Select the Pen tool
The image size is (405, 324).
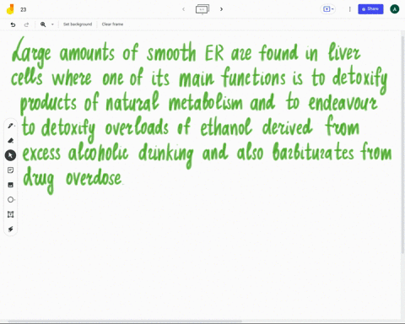click(11, 126)
